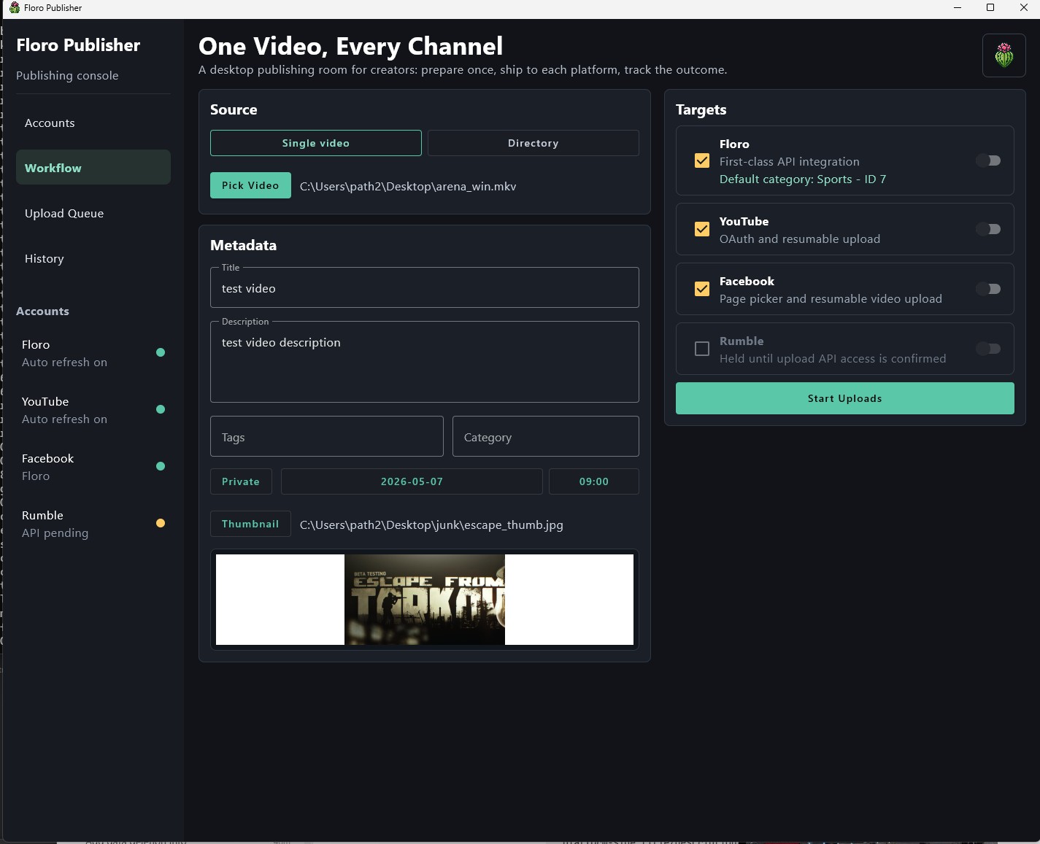Open the 09:00 time picker

pyautogui.click(x=594, y=481)
